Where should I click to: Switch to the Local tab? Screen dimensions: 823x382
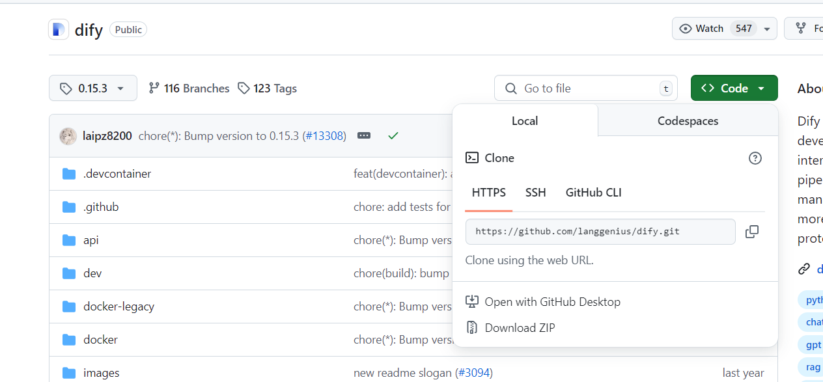point(525,120)
